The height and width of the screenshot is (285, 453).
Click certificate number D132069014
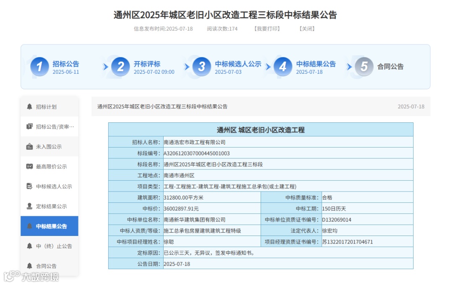336,220
